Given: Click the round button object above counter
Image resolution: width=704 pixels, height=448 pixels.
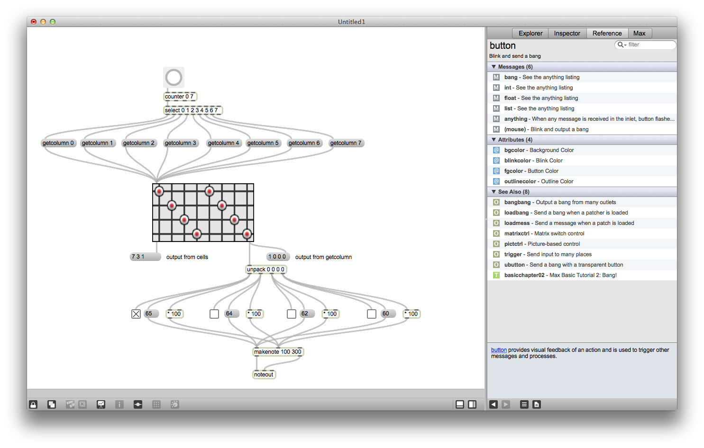Looking at the screenshot, I should (174, 77).
